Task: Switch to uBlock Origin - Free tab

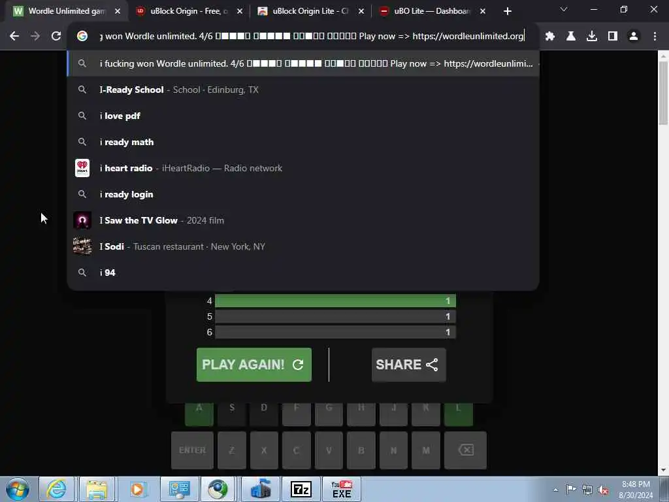Action: (x=189, y=11)
